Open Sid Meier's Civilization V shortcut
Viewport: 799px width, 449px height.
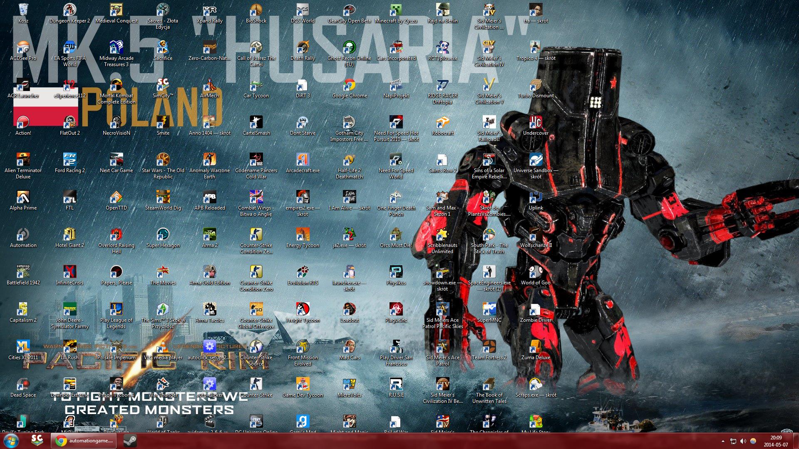pyautogui.click(x=489, y=91)
